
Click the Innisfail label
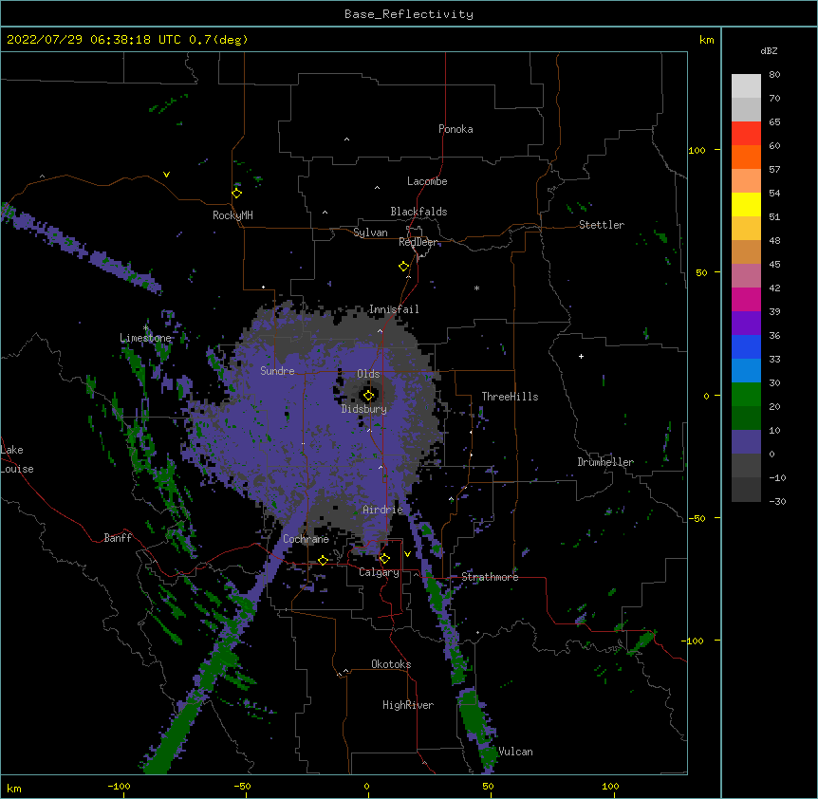tap(394, 309)
